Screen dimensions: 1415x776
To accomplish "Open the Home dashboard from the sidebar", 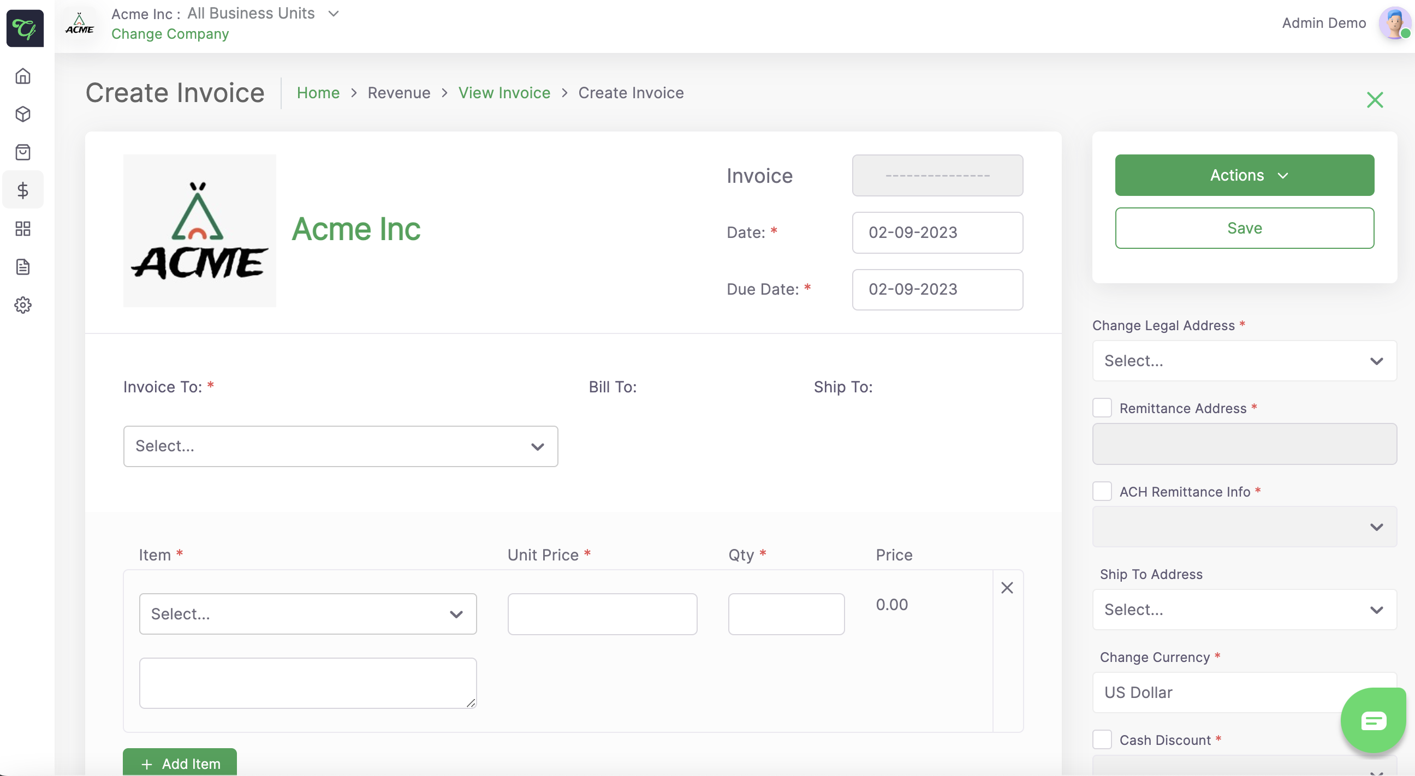I will click(x=22, y=76).
